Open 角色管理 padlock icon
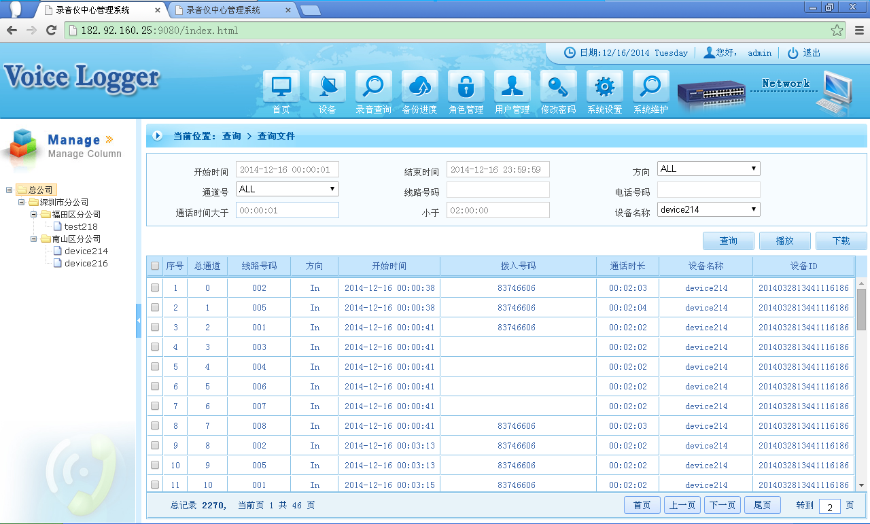Image resolution: width=870 pixels, height=524 pixels. click(x=466, y=88)
